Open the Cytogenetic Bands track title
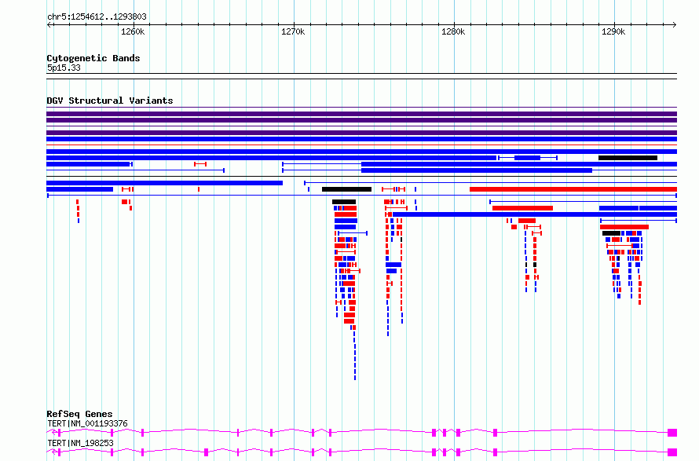Viewport: 699px width, 461px height. click(x=93, y=58)
